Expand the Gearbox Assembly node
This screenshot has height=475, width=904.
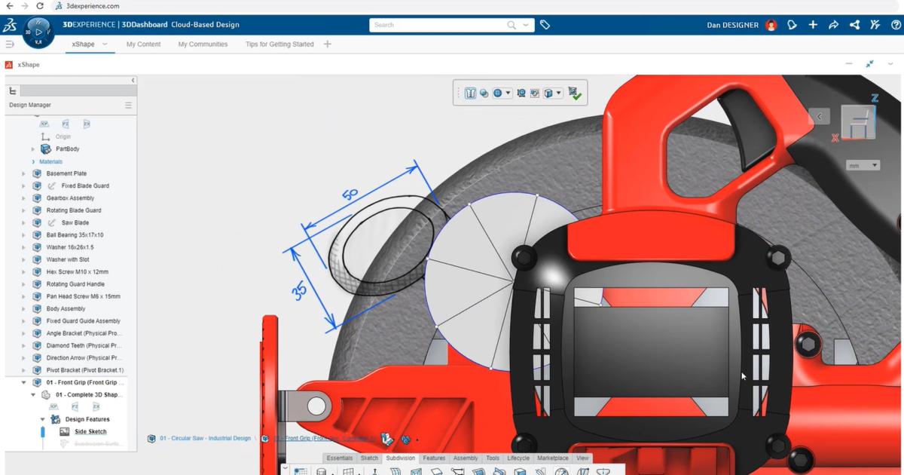[23, 198]
